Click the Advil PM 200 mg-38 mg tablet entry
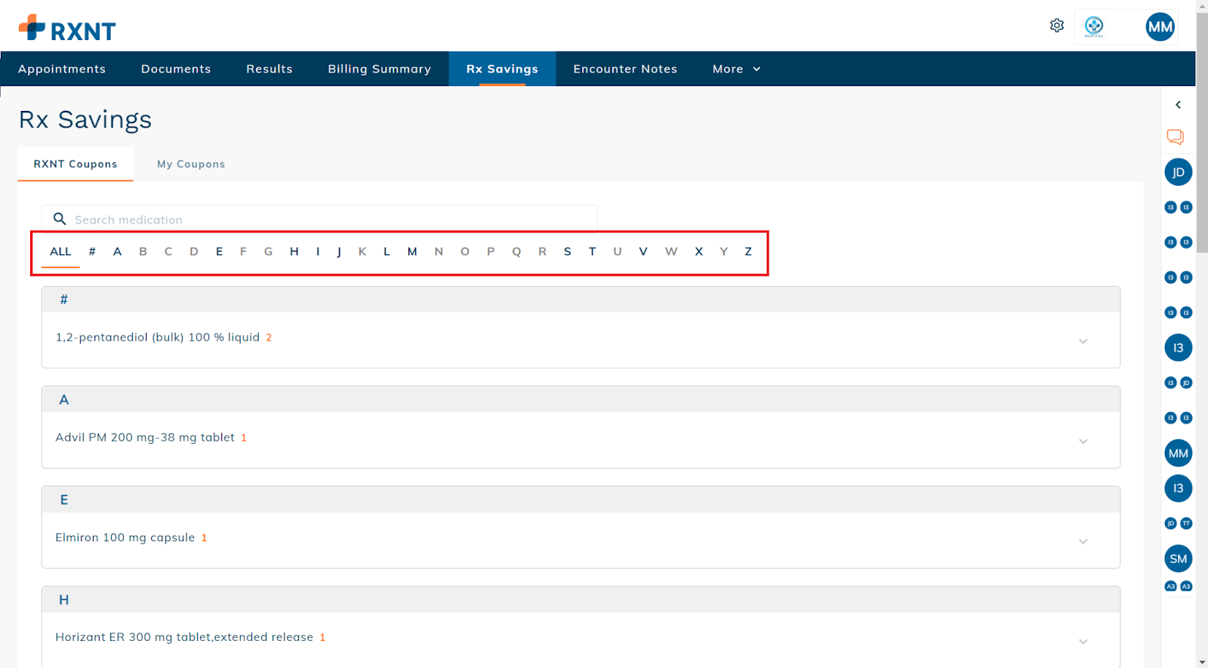Viewport: 1208px width, 668px height. tap(145, 437)
